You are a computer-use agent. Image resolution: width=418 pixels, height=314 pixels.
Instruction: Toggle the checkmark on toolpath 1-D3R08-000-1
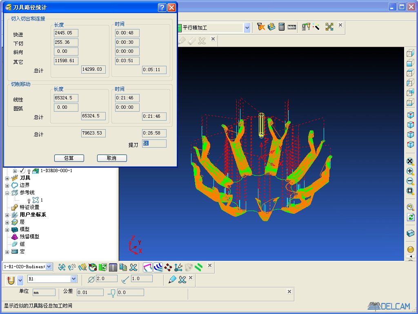coord(22,170)
